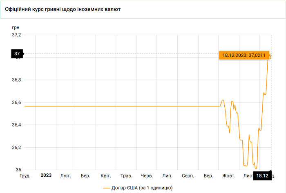
Task: Click the bold 2023 label on x-axis
Action: [46, 175]
